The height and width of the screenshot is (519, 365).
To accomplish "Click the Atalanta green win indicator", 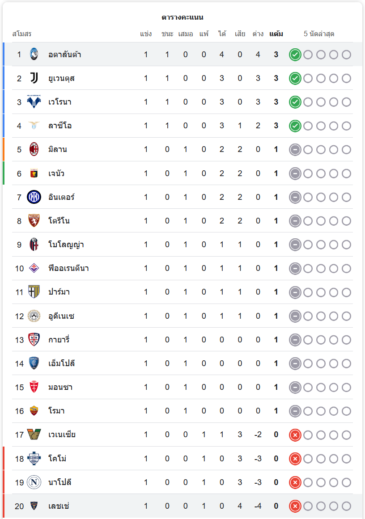I will 295,55.
